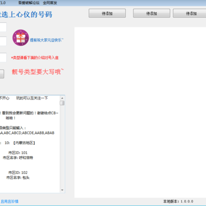Click the rightmost 待添加 button
The width and height of the screenshot is (206, 206).
click(189, 13)
